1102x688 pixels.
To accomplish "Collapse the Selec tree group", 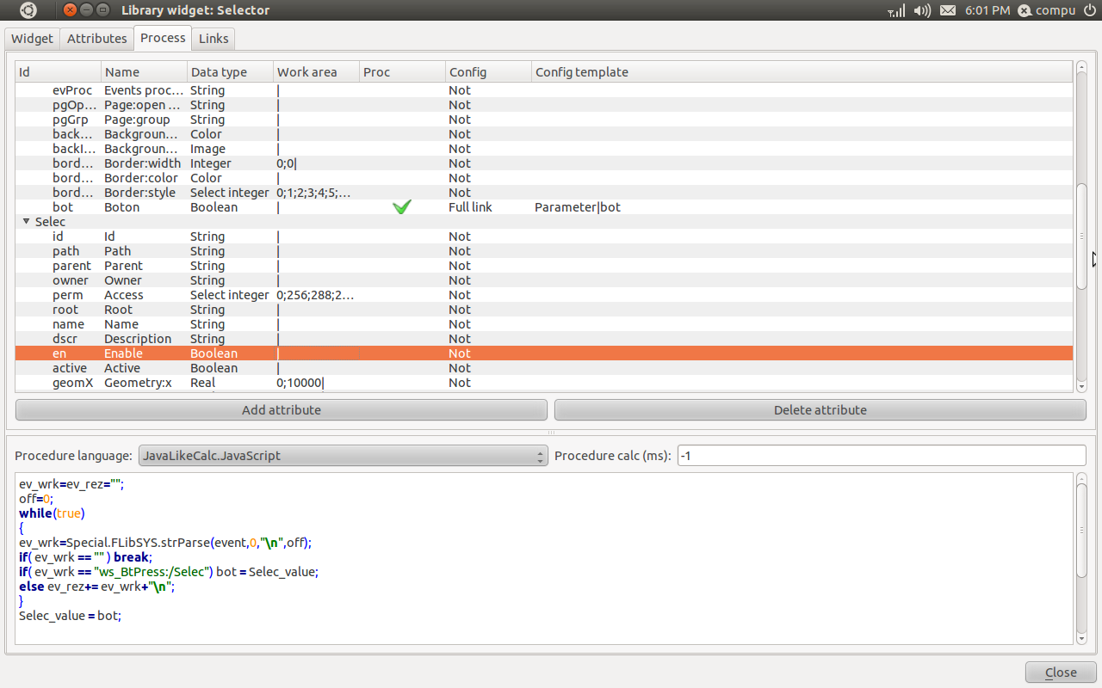I will coord(25,222).
